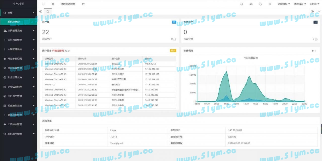Click IP 119.1.0.212 cell
The height and width of the screenshot is (161, 322).
coord(150,64)
